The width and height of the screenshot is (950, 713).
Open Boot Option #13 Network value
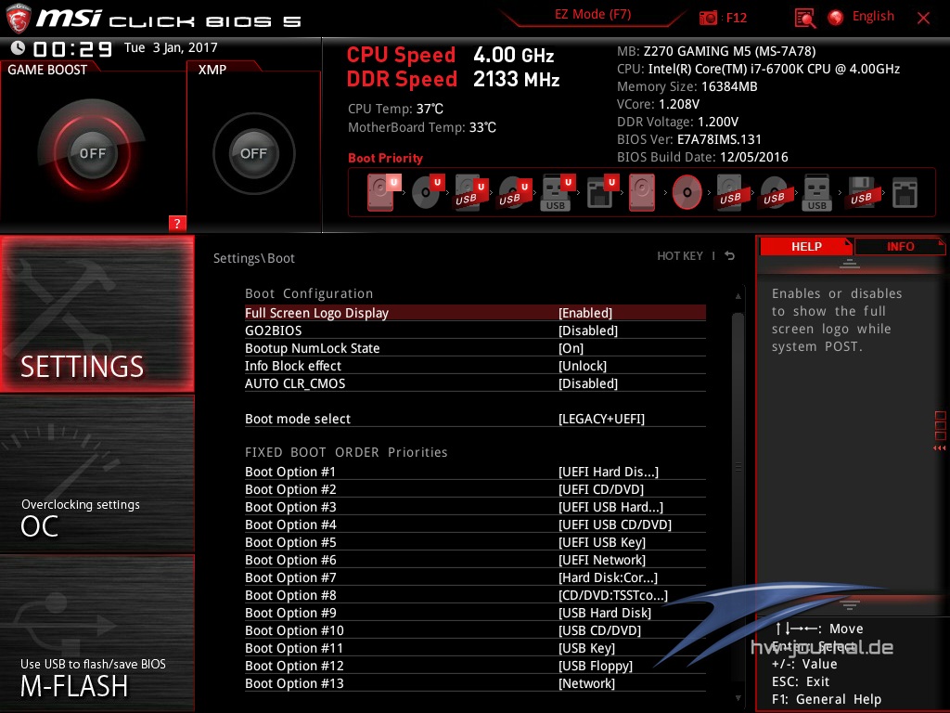(586, 682)
